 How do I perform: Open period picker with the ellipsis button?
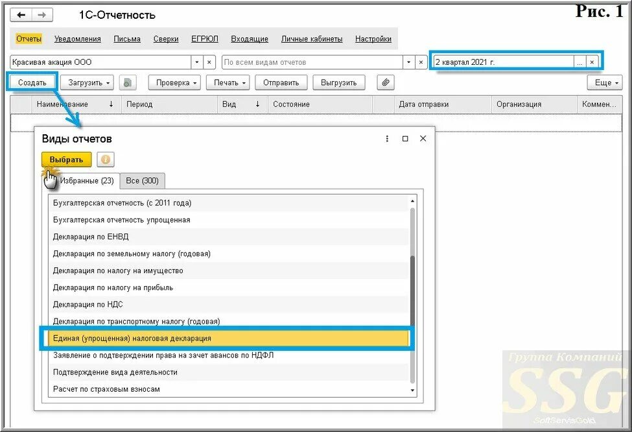(579, 62)
